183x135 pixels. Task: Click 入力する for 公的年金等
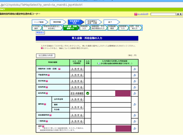point(77,100)
